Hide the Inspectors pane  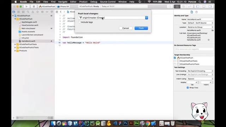click(x=210, y=6)
